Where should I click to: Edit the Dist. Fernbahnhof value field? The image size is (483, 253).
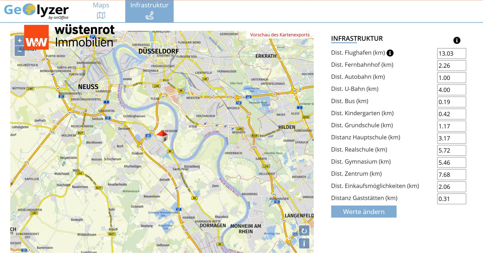(452, 65)
